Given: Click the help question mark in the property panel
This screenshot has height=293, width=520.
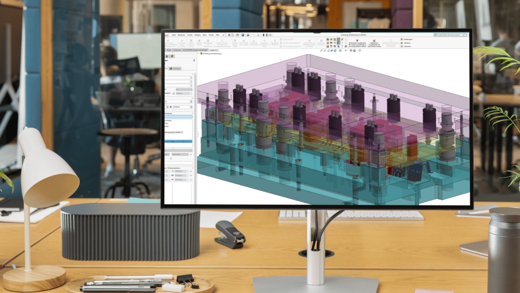Looking at the screenshot, I should click(194, 60).
